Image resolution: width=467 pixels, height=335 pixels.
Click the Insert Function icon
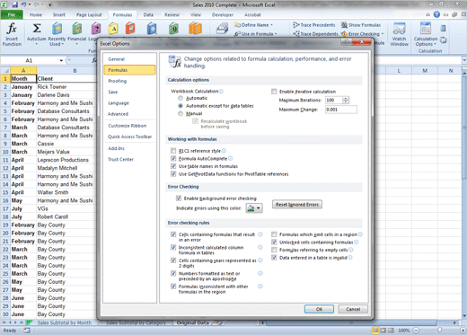coord(12,29)
